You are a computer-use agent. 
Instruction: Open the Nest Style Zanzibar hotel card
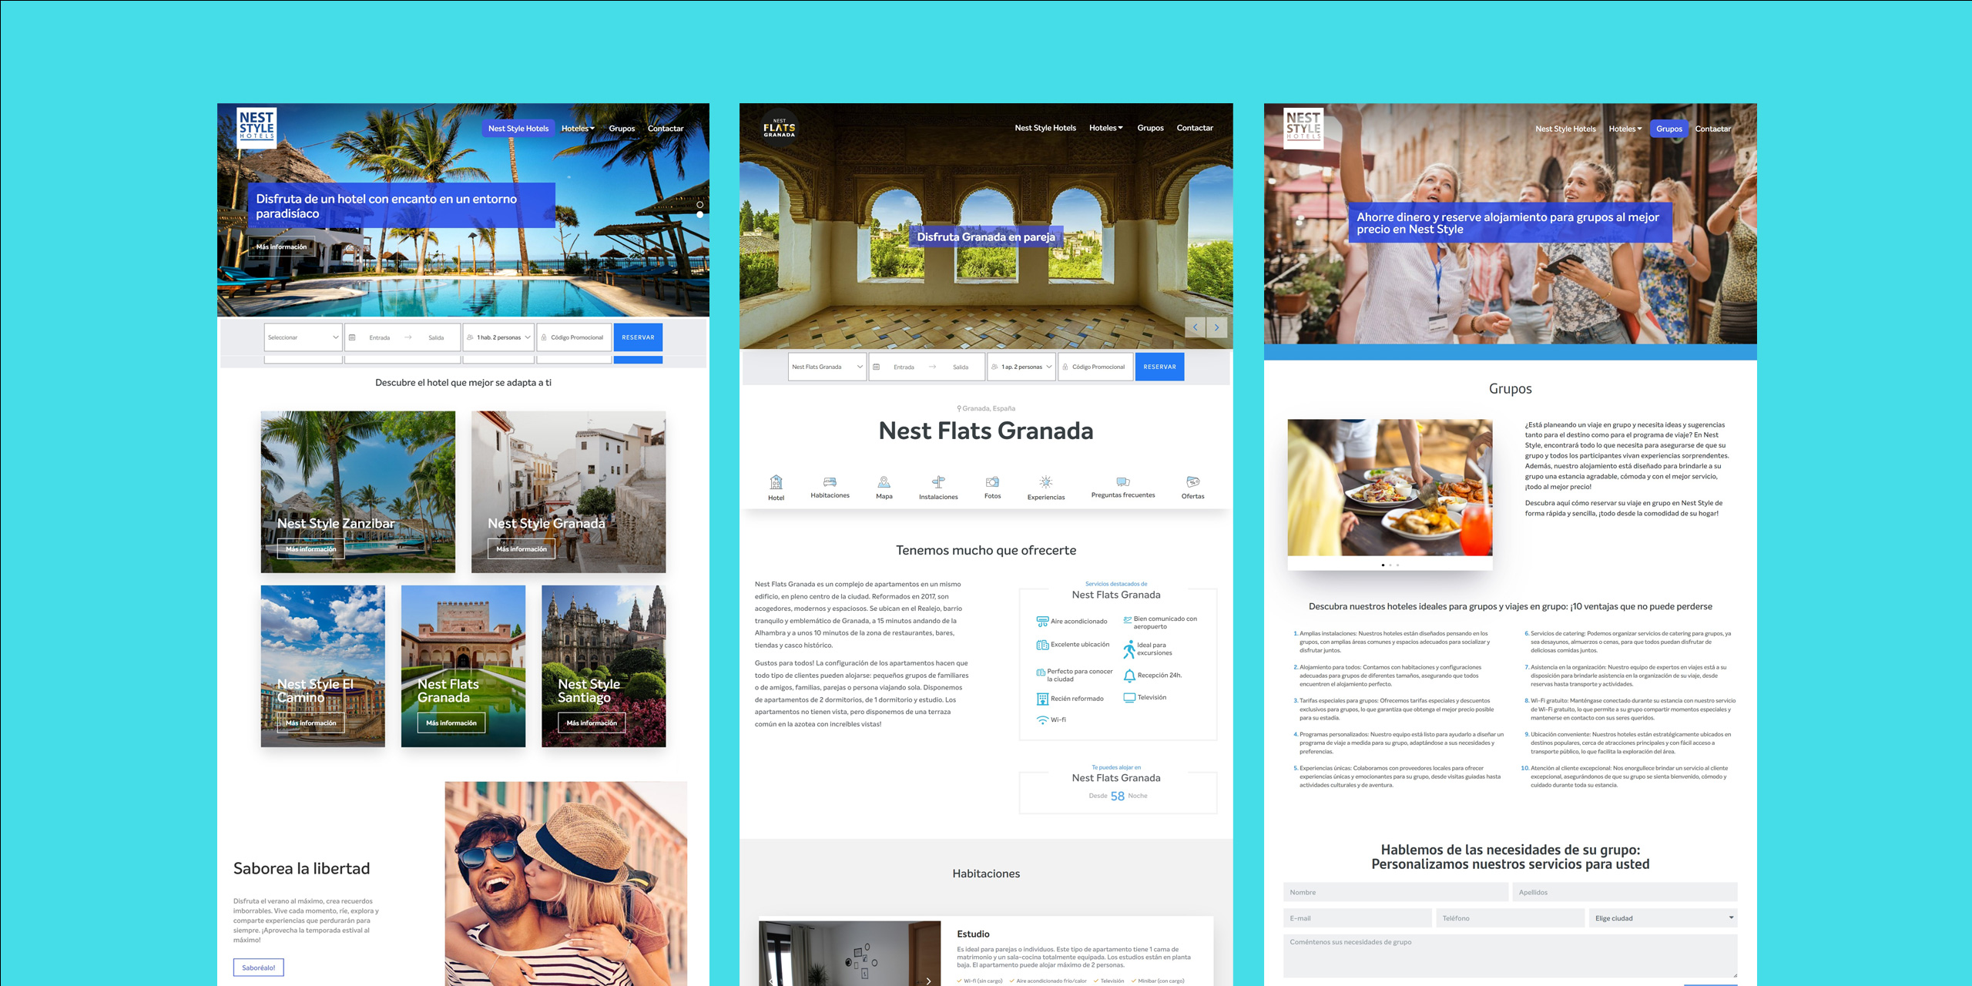click(x=357, y=491)
